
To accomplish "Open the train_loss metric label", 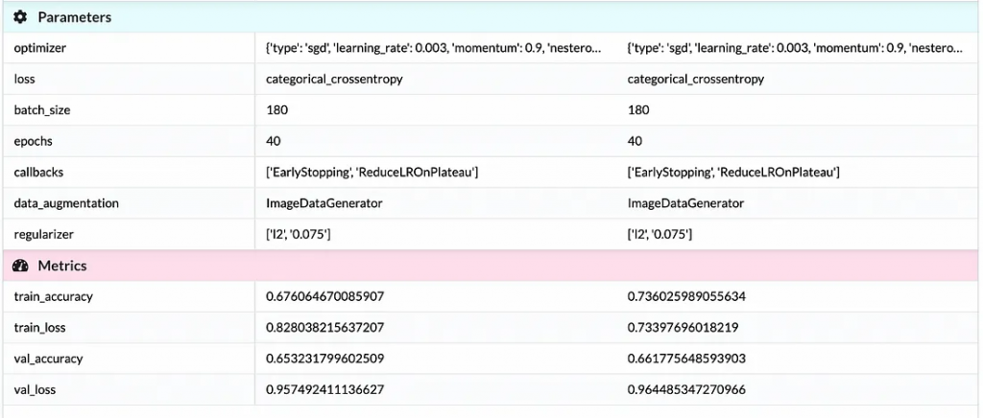I will [39, 327].
